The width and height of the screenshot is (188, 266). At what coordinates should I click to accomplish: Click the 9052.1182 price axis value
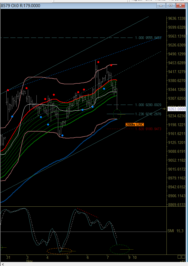177,160
